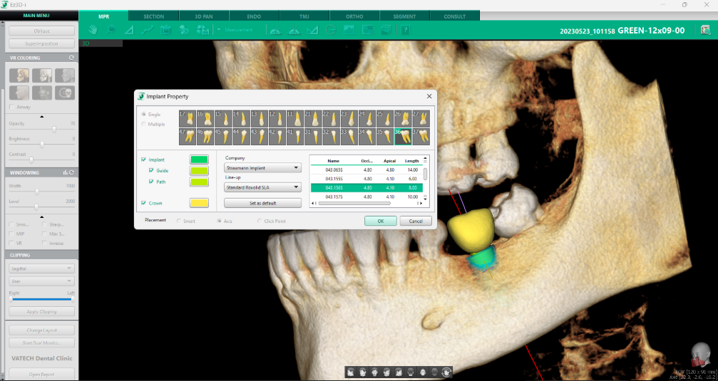Viewport: 718px width, 381px height.
Task: Reset VR Coloring with the refresh icon
Action: click(71, 58)
